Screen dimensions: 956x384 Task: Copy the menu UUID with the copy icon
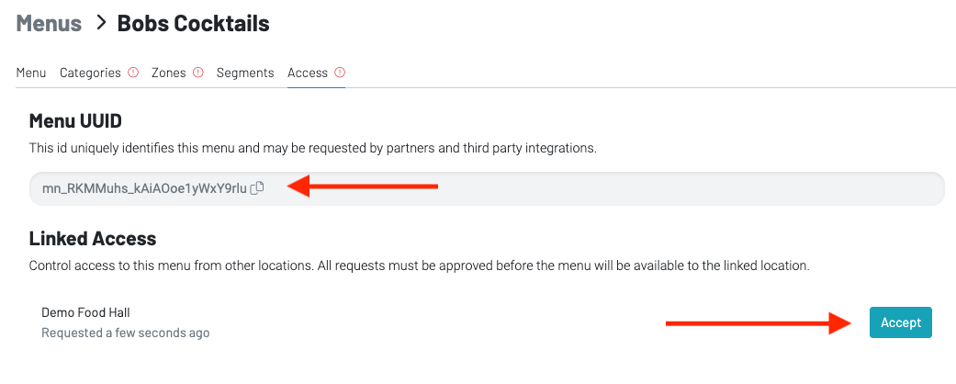[258, 188]
